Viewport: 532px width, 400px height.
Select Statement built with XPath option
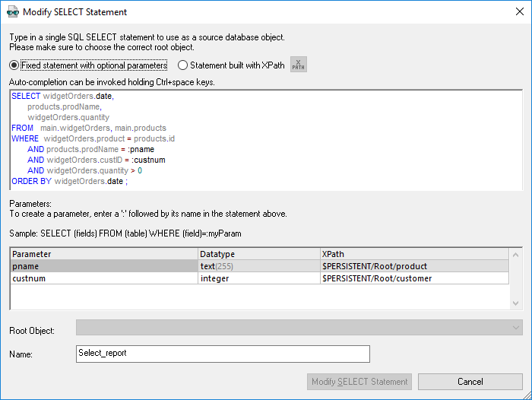[183, 65]
